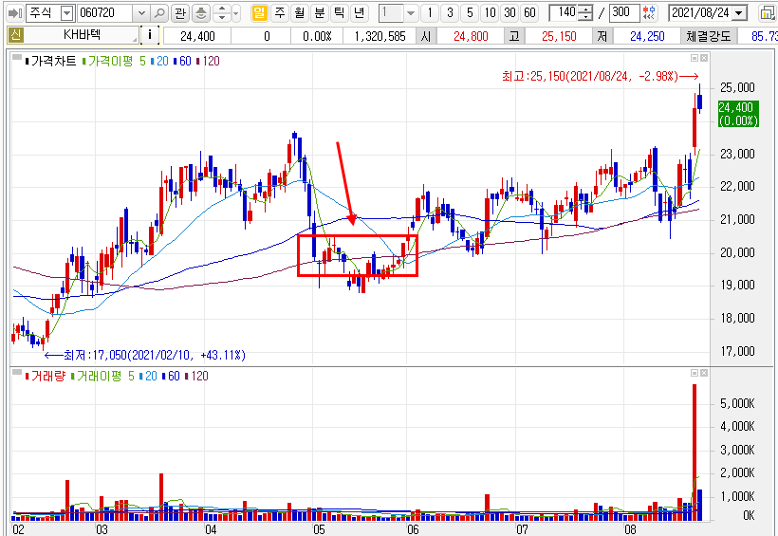Click the 관 watchlist button

tap(180, 13)
